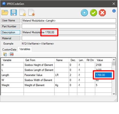Click the blue round stop icon
Image resolution: width=119 pixels, height=114 pixels.
tap(84, 12)
